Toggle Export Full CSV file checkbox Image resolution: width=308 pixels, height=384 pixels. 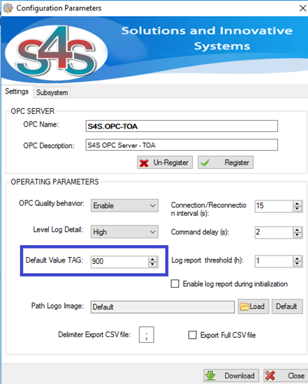192,334
